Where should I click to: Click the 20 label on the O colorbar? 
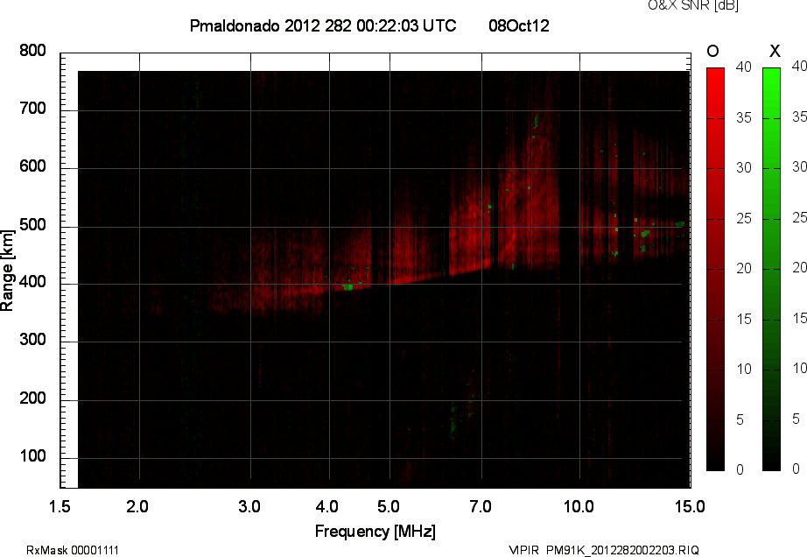click(744, 268)
